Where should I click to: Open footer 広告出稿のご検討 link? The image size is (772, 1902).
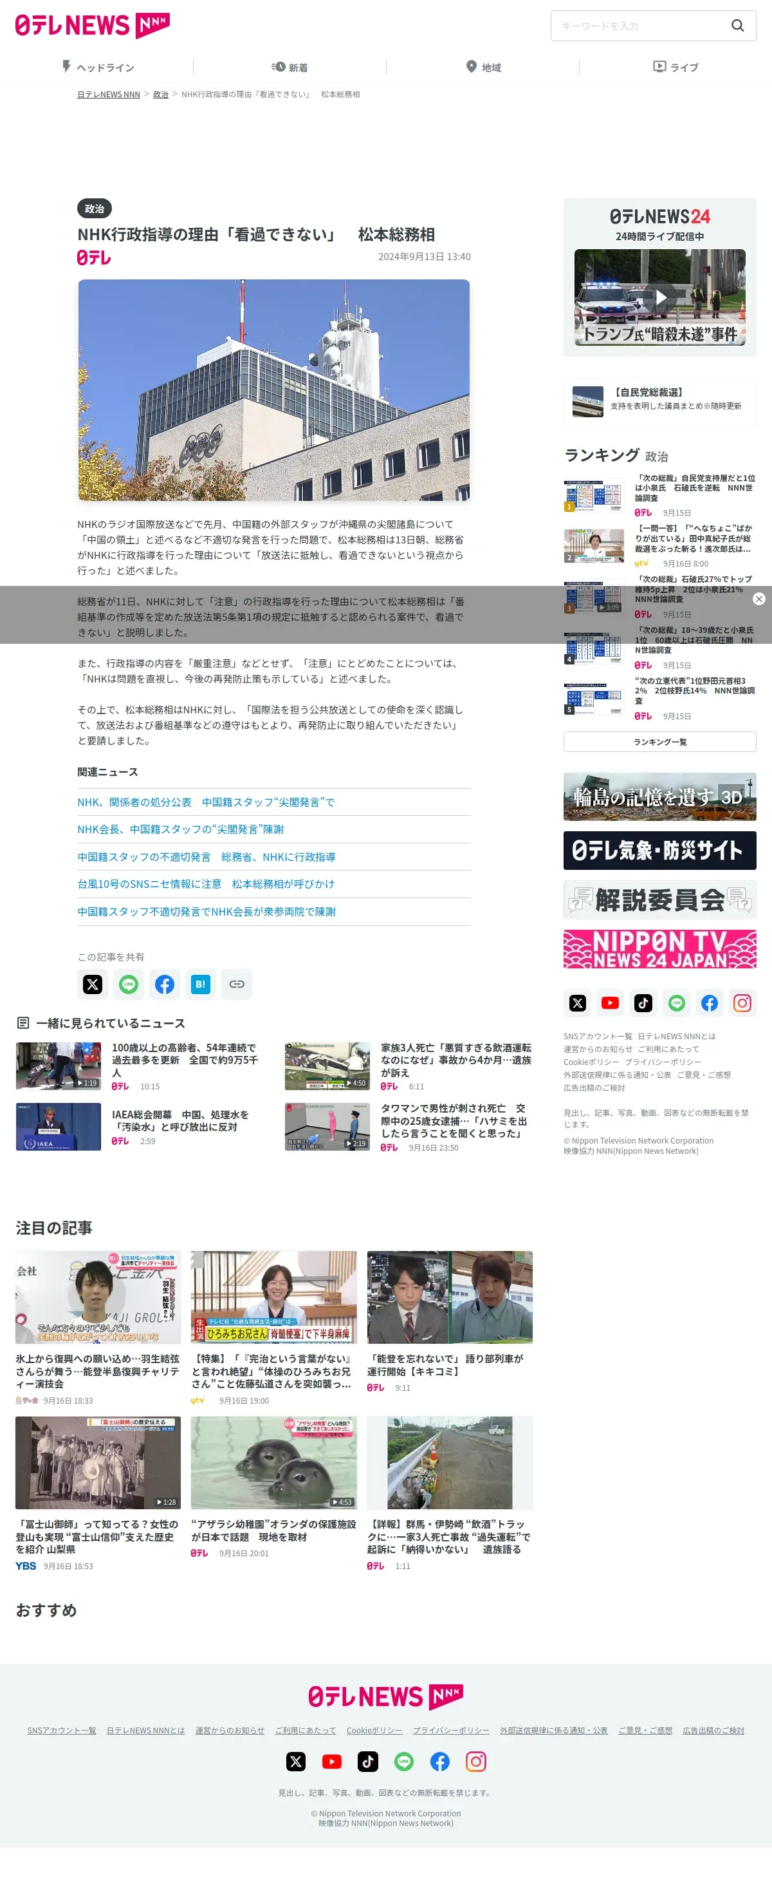pos(713,1730)
